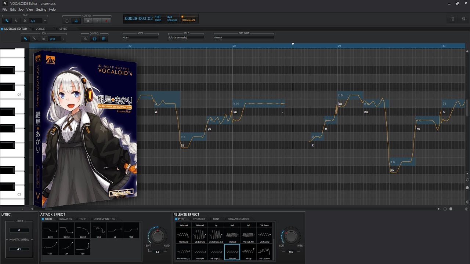Screen dimensions: 470x264
Task: Switch to the STYLE tab
Action: click(x=63, y=29)
